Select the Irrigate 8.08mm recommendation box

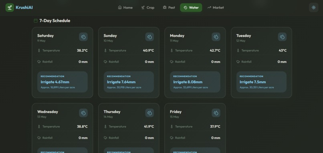195,82
